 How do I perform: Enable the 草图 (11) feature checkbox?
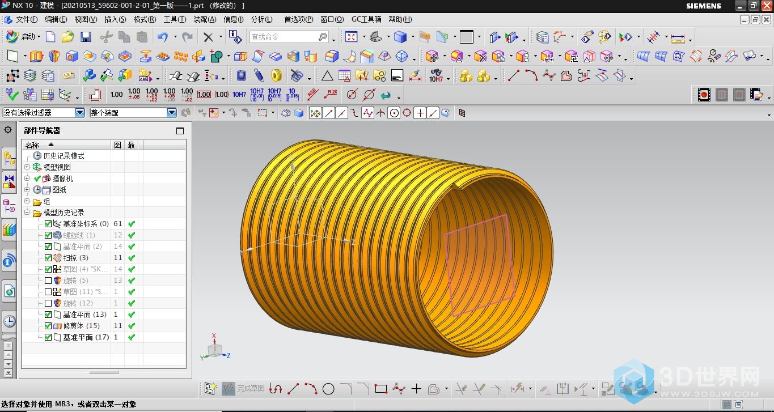click(x=48, y=292)
